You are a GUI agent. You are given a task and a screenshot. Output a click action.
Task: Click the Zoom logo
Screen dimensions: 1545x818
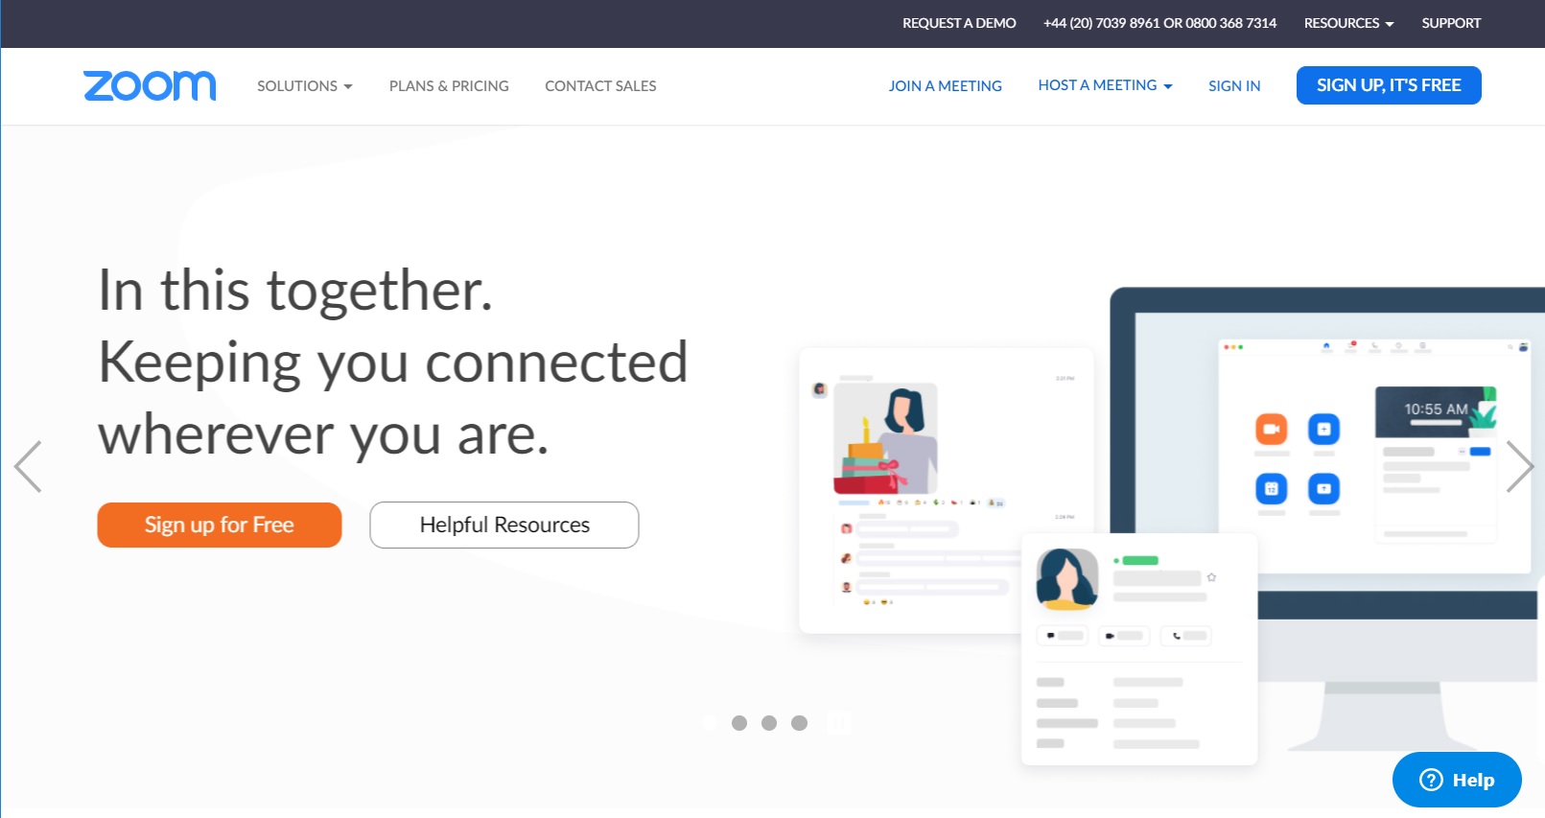pos(150,85)
